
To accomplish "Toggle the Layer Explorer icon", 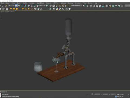I will (94, 6).
